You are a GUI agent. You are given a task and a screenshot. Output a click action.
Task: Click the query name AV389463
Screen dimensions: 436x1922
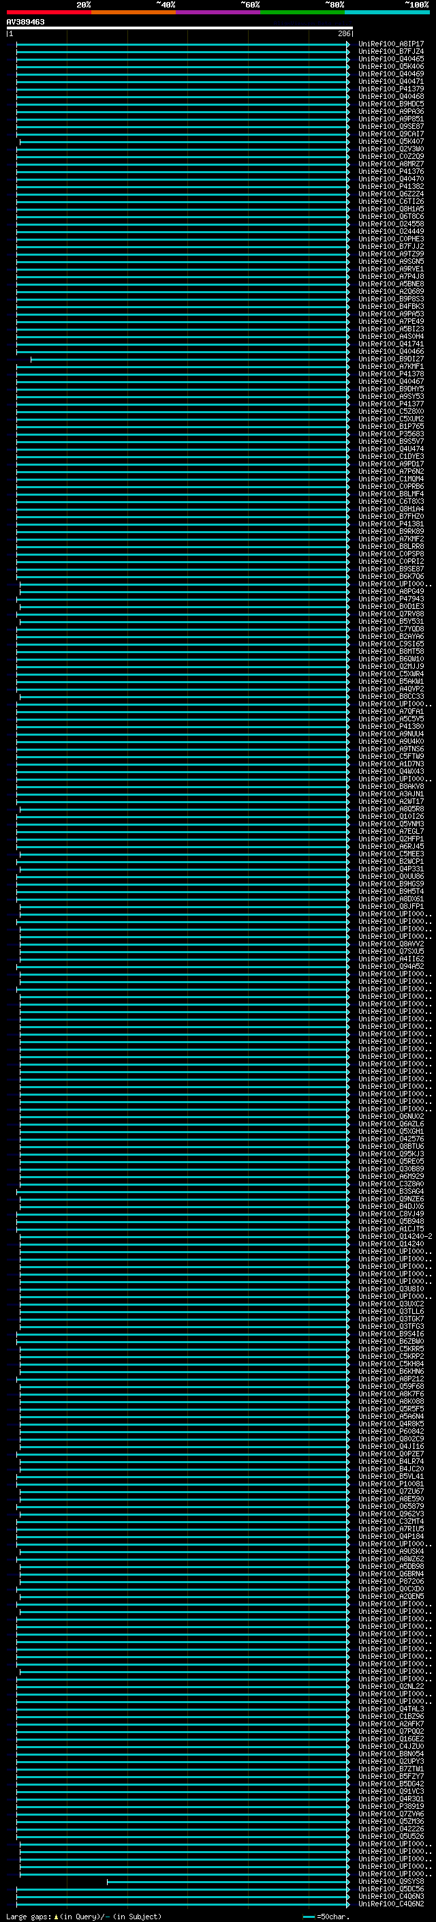point(25,22)
